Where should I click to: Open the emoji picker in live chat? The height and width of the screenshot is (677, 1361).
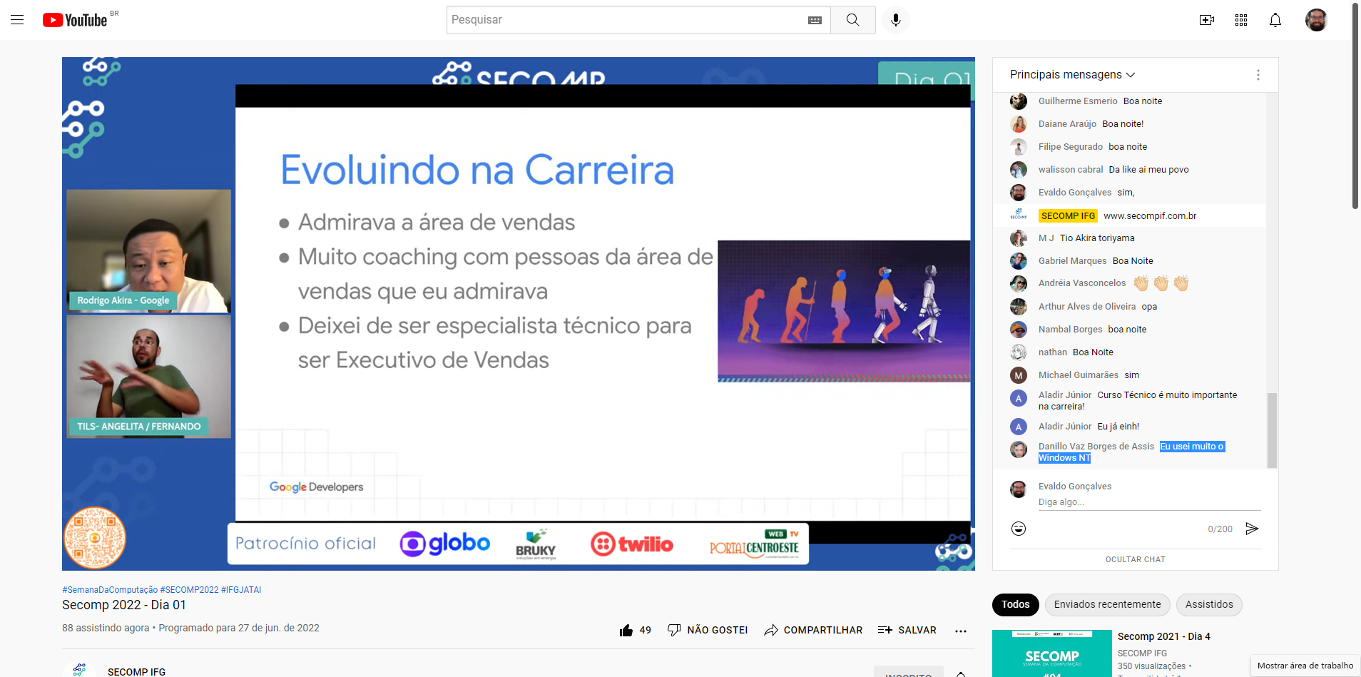pyautogui.click(x=1018, y=529)
